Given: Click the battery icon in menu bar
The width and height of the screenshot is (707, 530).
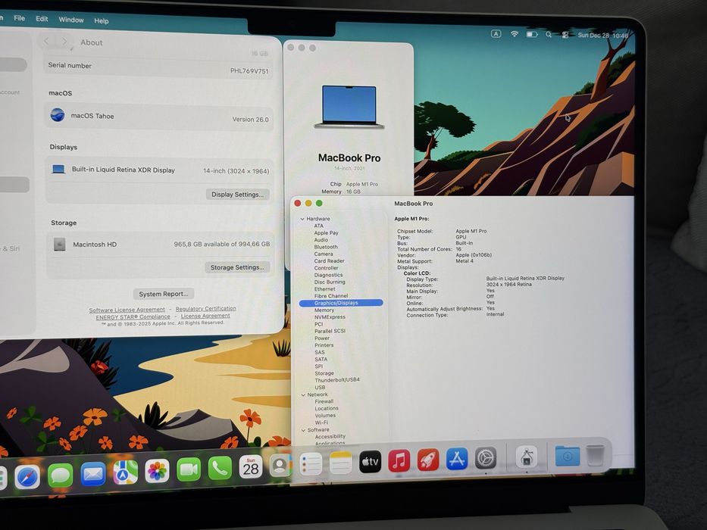Looking at the screenshot, I should 532,34.
